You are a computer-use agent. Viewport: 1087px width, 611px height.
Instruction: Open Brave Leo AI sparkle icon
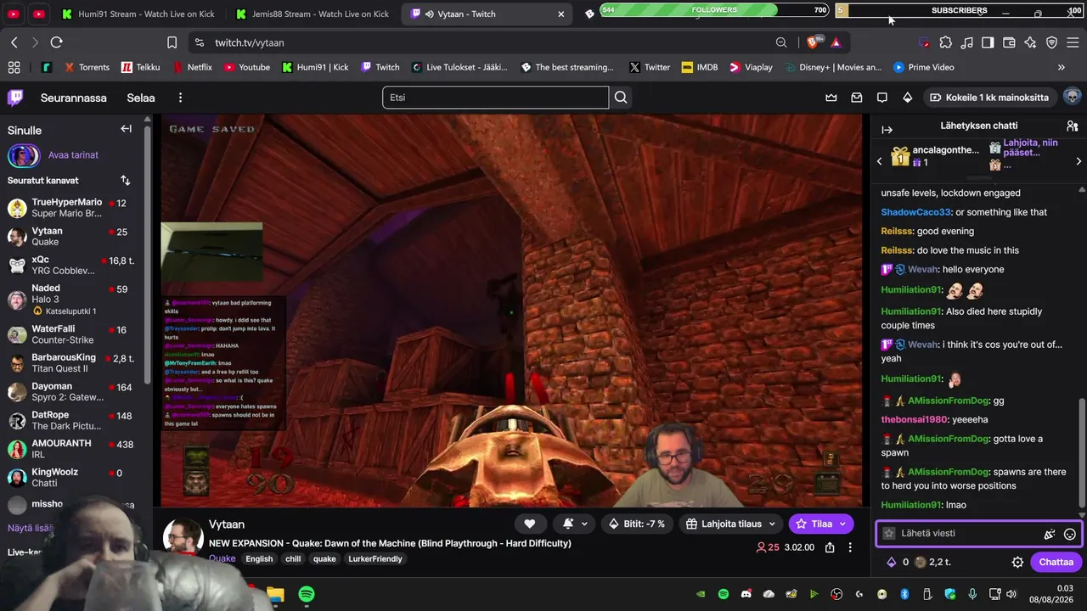click(1030, 42)
